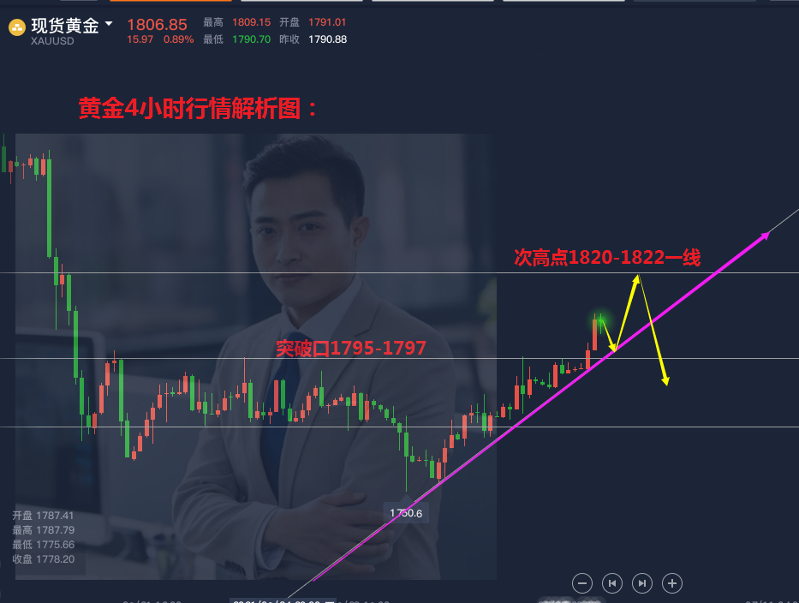Click the glowing green latest-price marker

click(601, 320)
